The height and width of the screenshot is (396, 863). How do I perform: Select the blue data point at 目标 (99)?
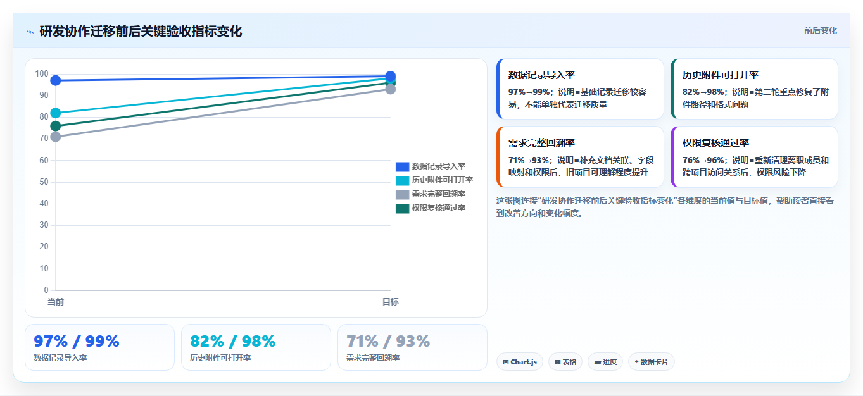391,76
